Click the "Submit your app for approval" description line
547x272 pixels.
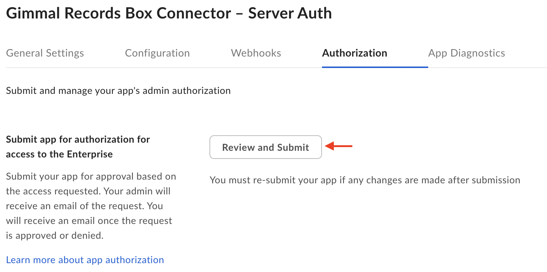[91, 176]
